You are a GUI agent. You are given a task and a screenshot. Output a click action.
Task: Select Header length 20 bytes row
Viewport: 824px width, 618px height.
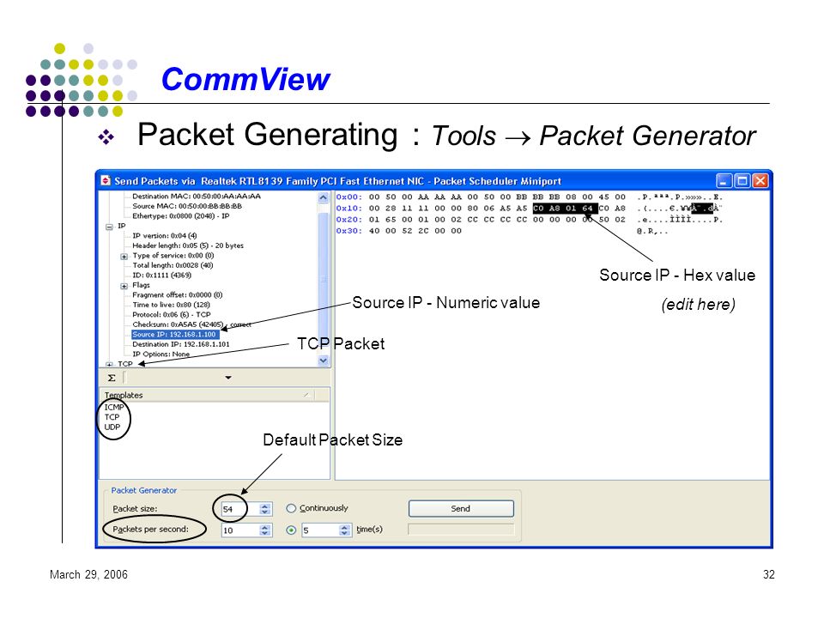[188, 245]
